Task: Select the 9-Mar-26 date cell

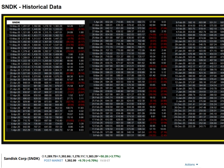Action: click(98, 75)
